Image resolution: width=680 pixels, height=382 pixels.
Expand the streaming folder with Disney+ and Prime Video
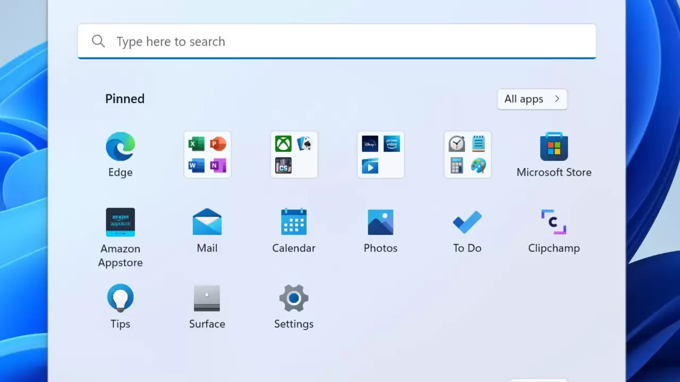click(x=380, y=154)
